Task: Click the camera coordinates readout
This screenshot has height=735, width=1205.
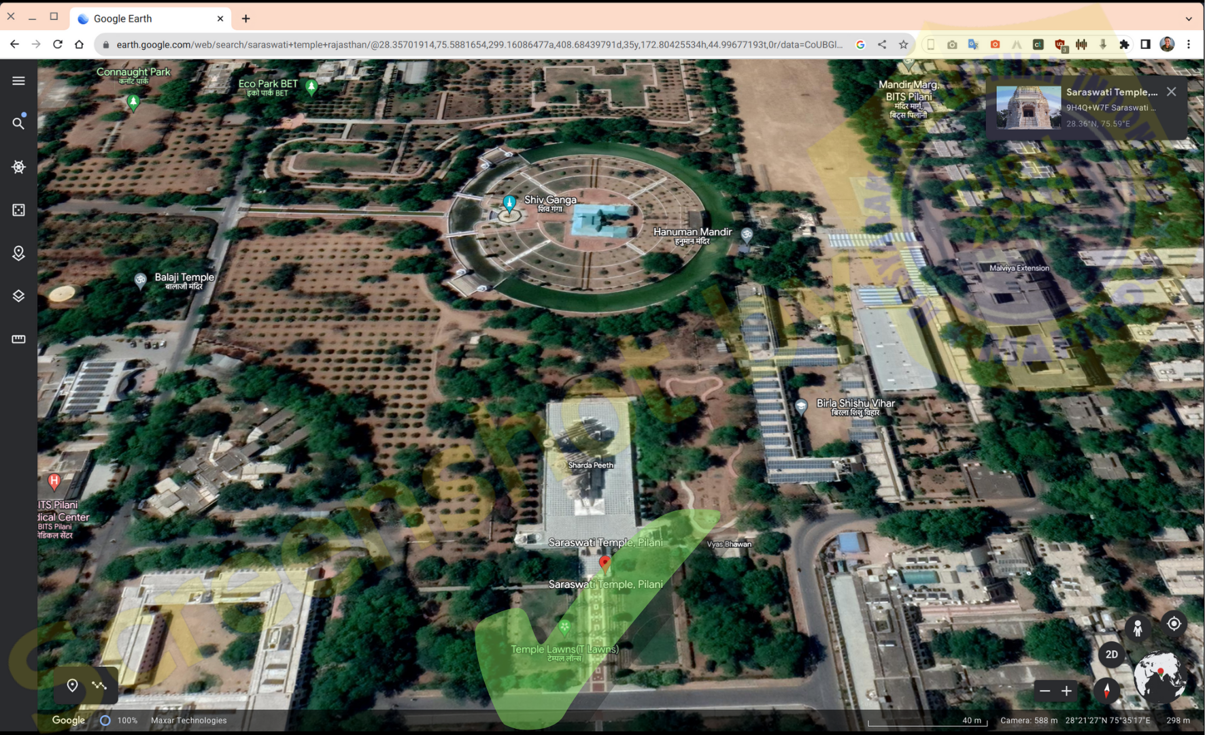Action: coord(1108,721)
